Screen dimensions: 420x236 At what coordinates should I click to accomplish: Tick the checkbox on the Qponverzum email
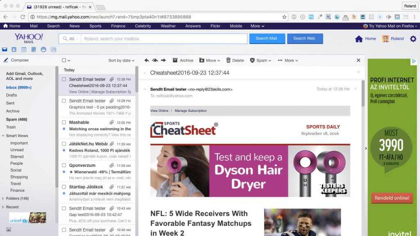[64, 165]
